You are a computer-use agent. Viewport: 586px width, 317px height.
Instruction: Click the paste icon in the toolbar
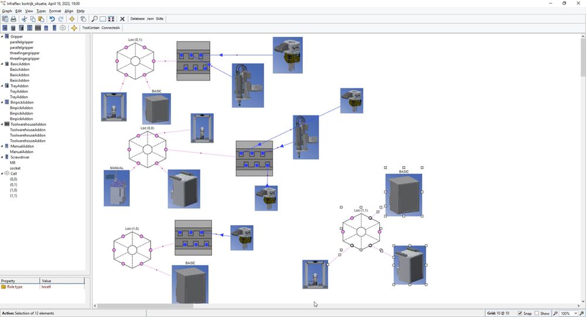point(41,19)
